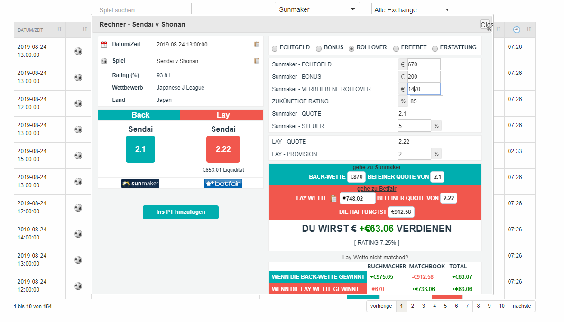Edit the Sunmaker ECHTGELD amount field

[424, 64]
